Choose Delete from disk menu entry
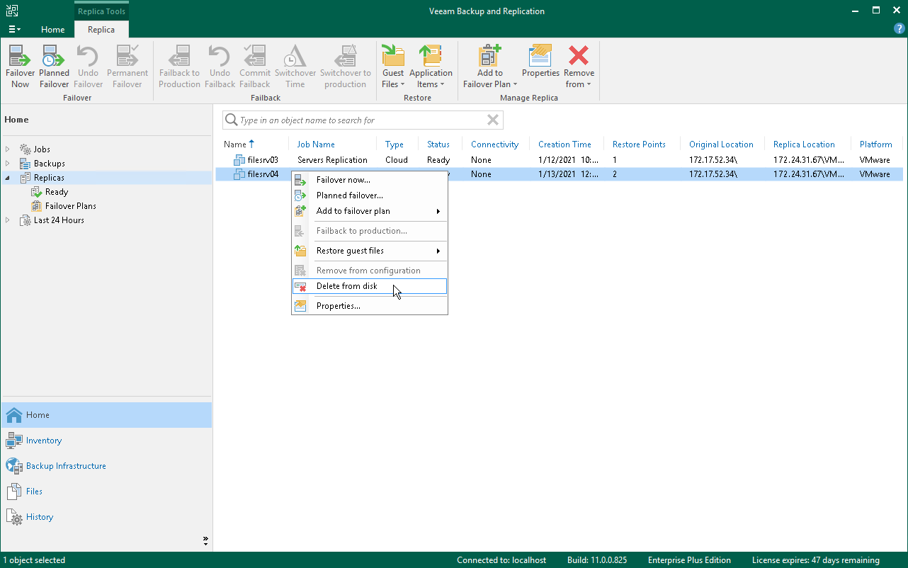Image resolution: width=908 pixels, height=568 pixels. tap(370, 286)
